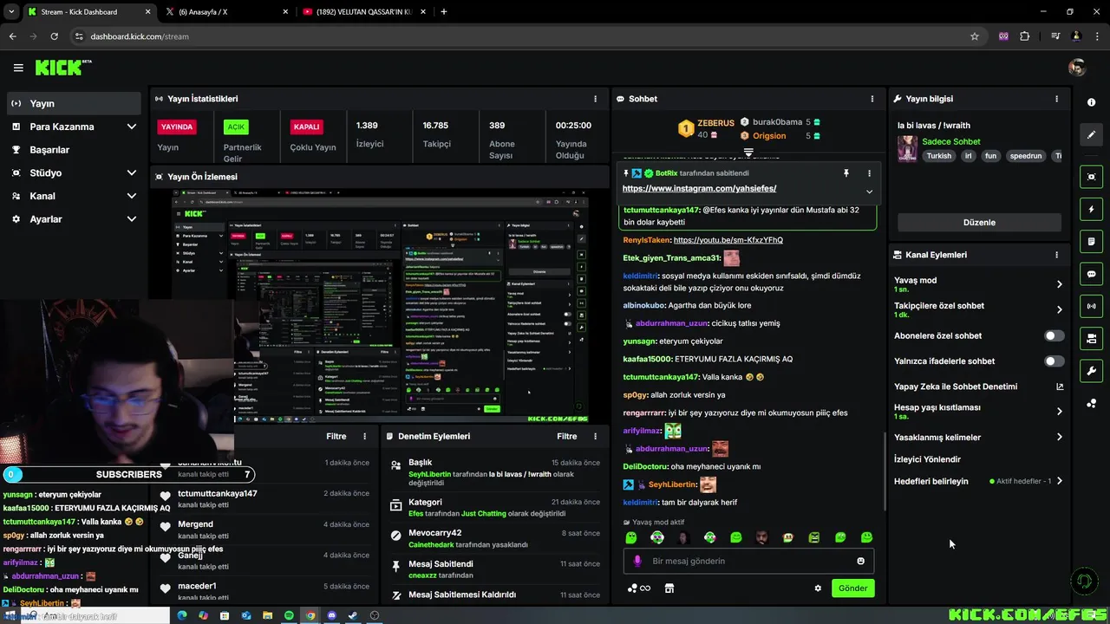This screenshot has width=1110, height=624.
Task: Toggle Yalnızca ifadelerle sohbet switch
Action: pos(1054,361)
